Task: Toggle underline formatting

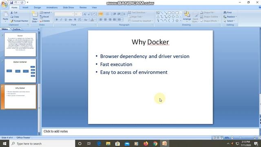Action: [x=66, y=20]
